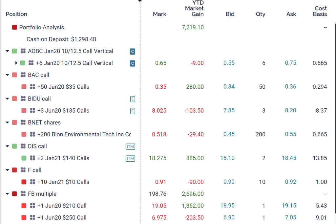Viewport: 336px width, 224px height.
Task: Open +200 Bion Environmental Tech position
Action: pos(84,134)
